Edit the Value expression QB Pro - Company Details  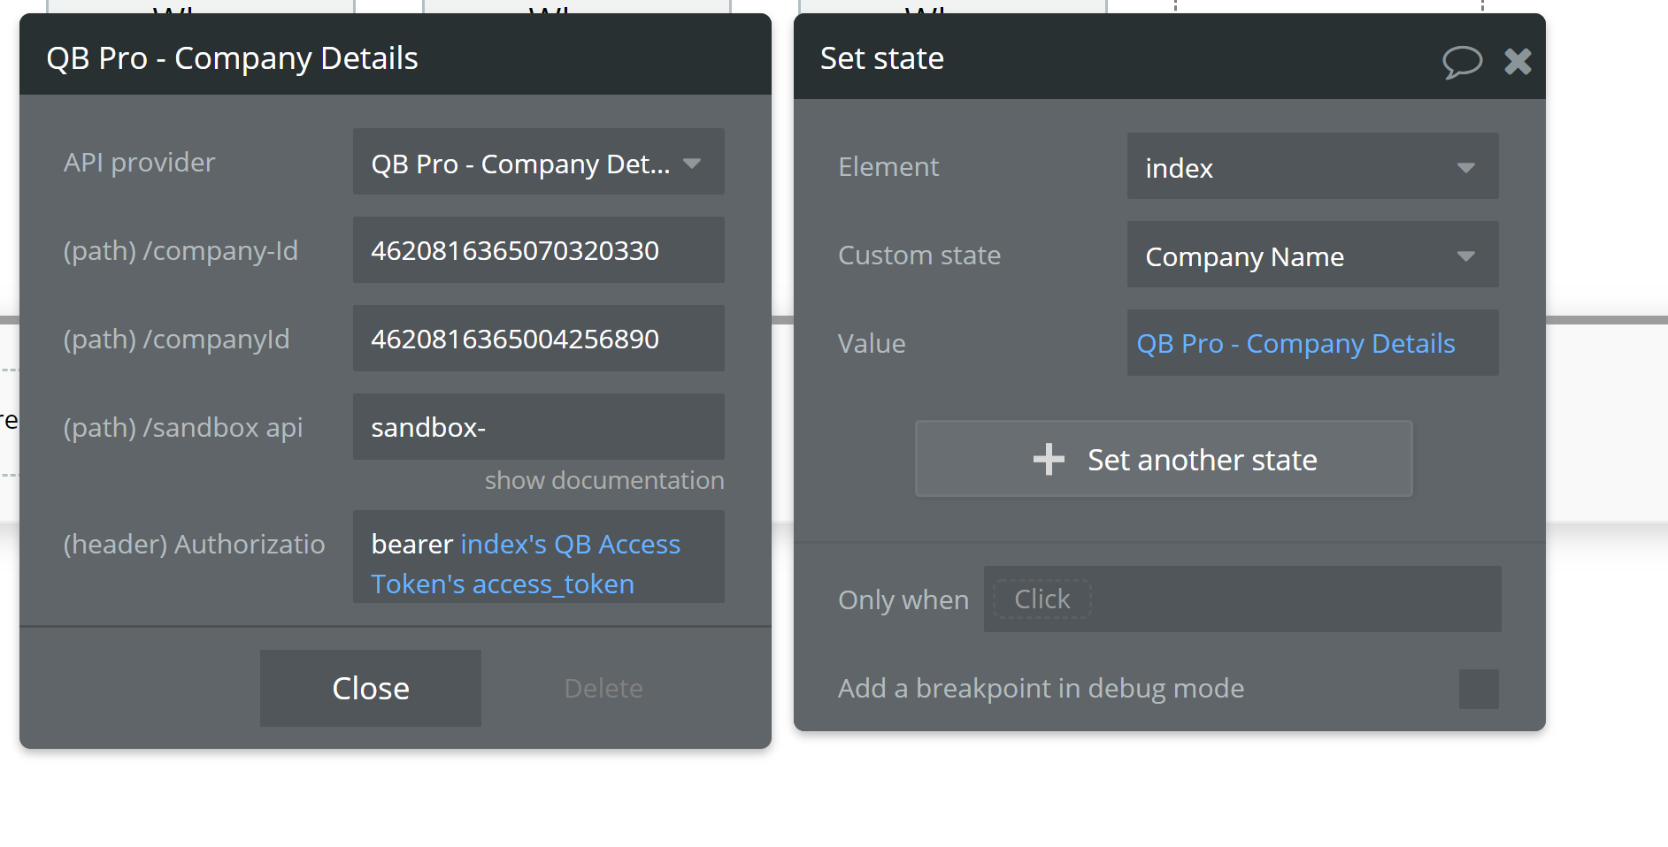click(x=1312, y=343)
